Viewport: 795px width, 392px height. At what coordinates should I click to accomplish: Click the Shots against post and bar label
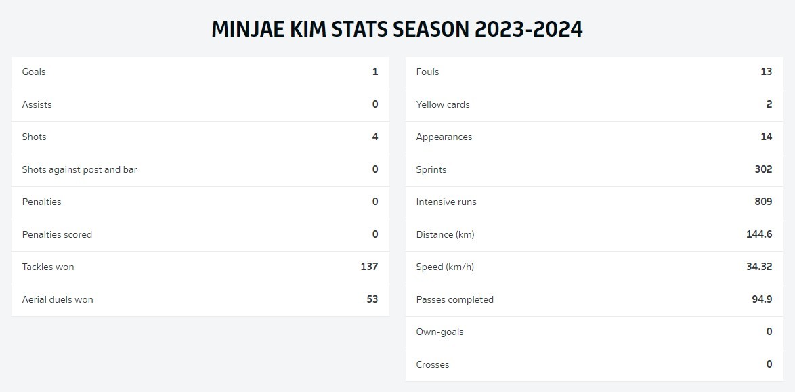pyautogui.click(x=79, y=169)
